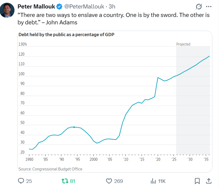
Task: View post analytics bar chart icon
Action: (x=153, y=181)
